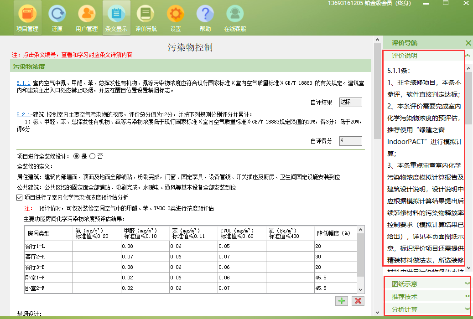Open clause link 5.1.1
Viewport: 473px width, 319px height.
23,83
